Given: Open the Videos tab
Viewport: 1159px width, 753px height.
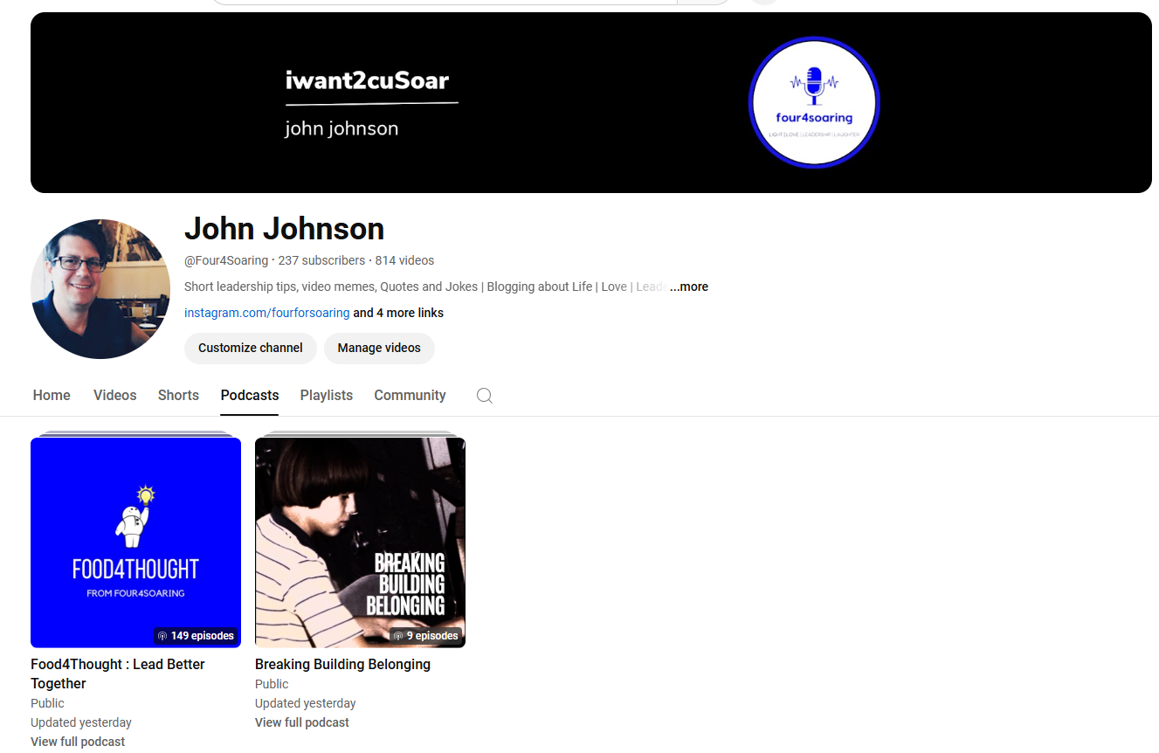Looking at the screenshot, I should pyautogui.click(x=115, y=396).
